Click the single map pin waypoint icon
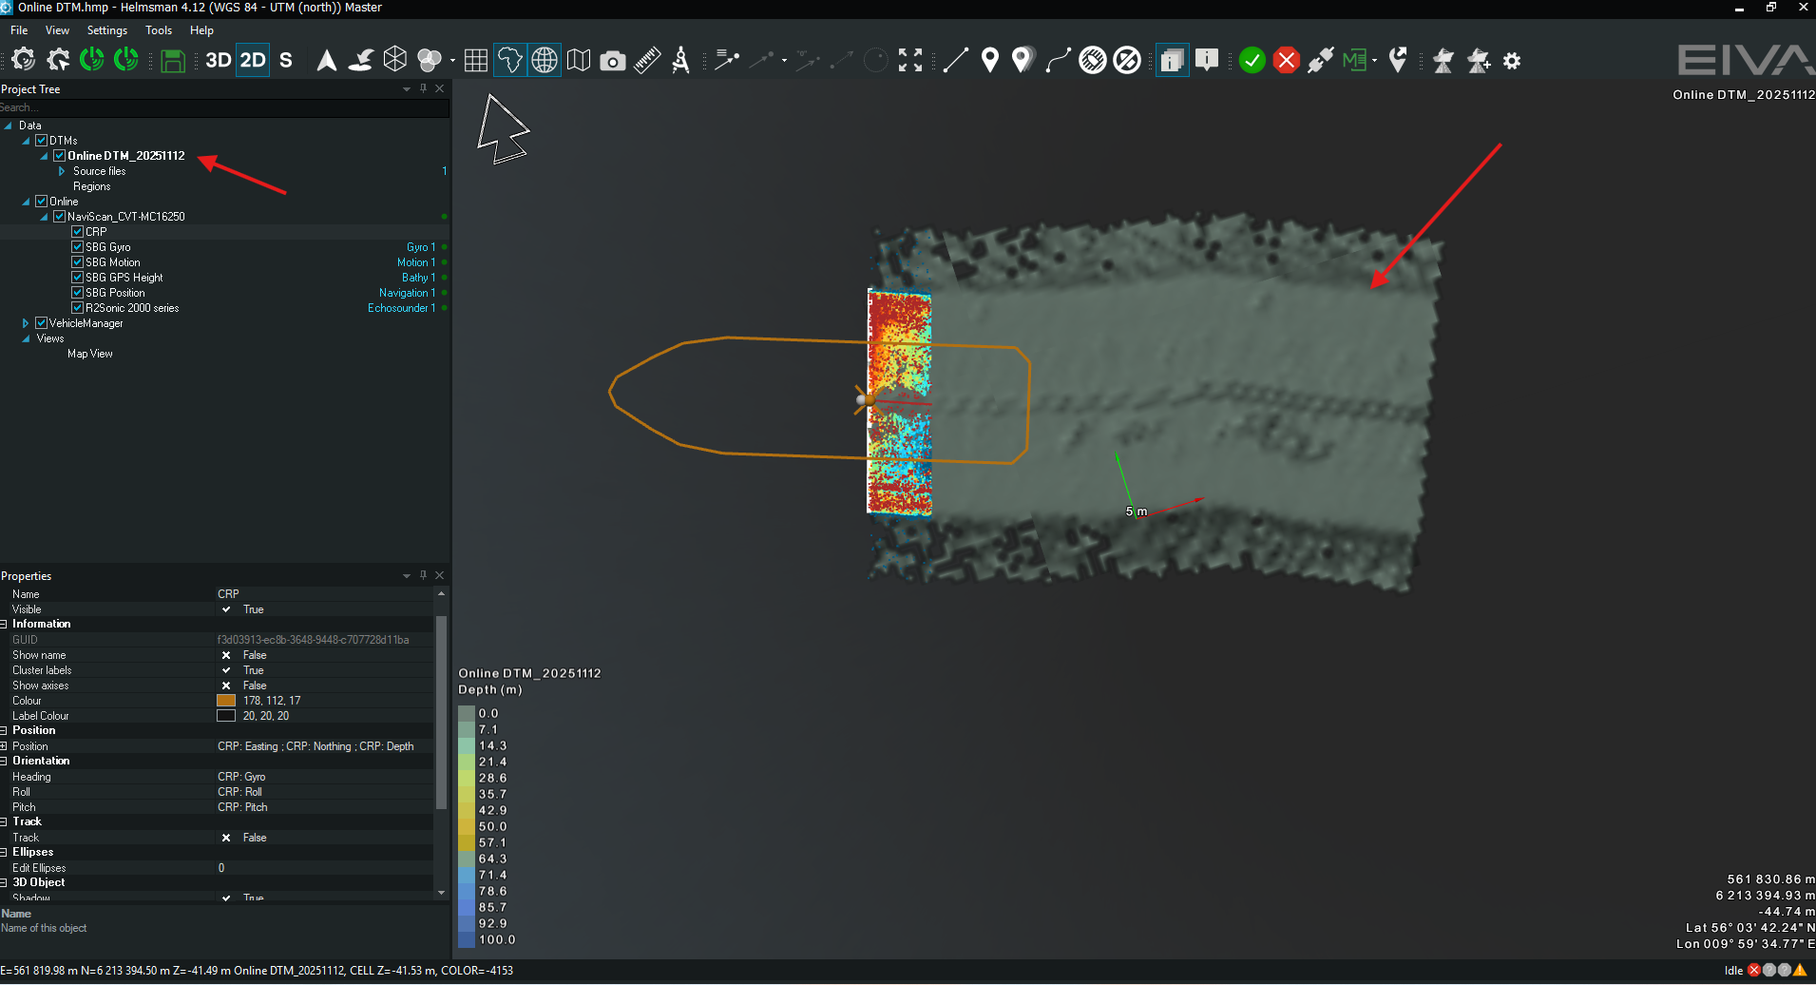Image resolution: width=1816 pixels, height=985 pixels. click(990, 61)
